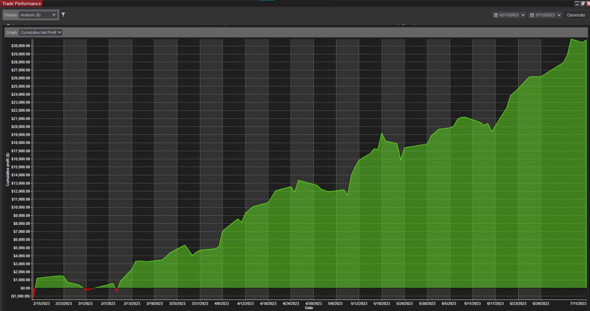The height and width of the screenshot is (311, 590).
Task: Click the 07/12/2023 end date text
Action: (x=545, y=15)
